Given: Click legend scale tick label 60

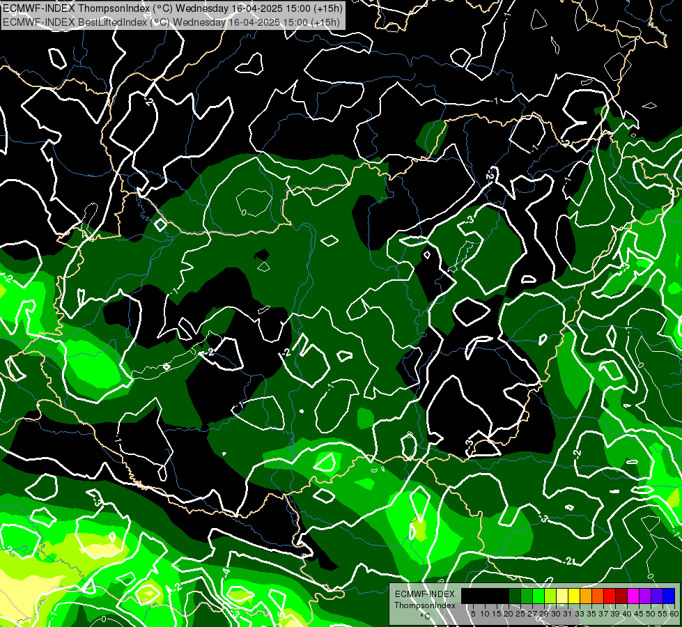Looking at the screenshot, I should 674,614.
